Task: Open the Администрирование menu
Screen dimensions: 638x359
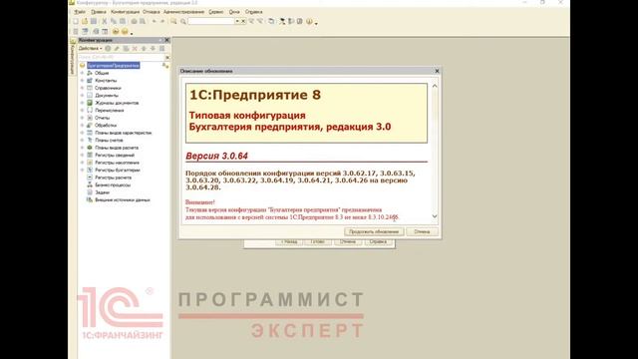Action: tap(183, 12)
